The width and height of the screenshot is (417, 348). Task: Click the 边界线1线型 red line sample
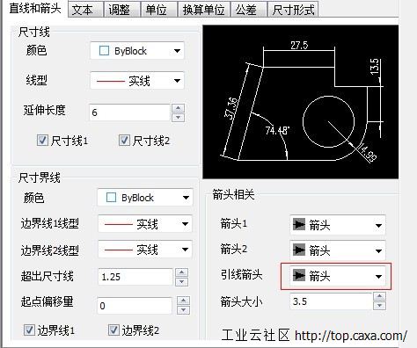coord(118,224)
